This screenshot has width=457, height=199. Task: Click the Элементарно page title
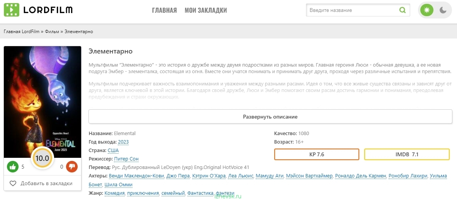point(110,52)
